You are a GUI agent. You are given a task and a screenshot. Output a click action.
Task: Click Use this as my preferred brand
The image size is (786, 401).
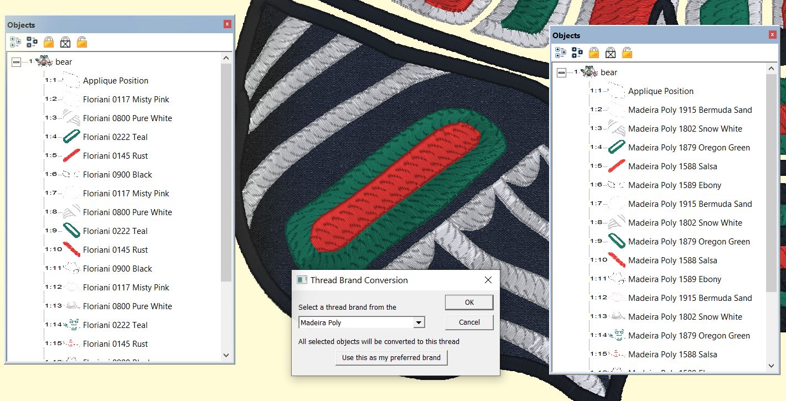point(391,358)
